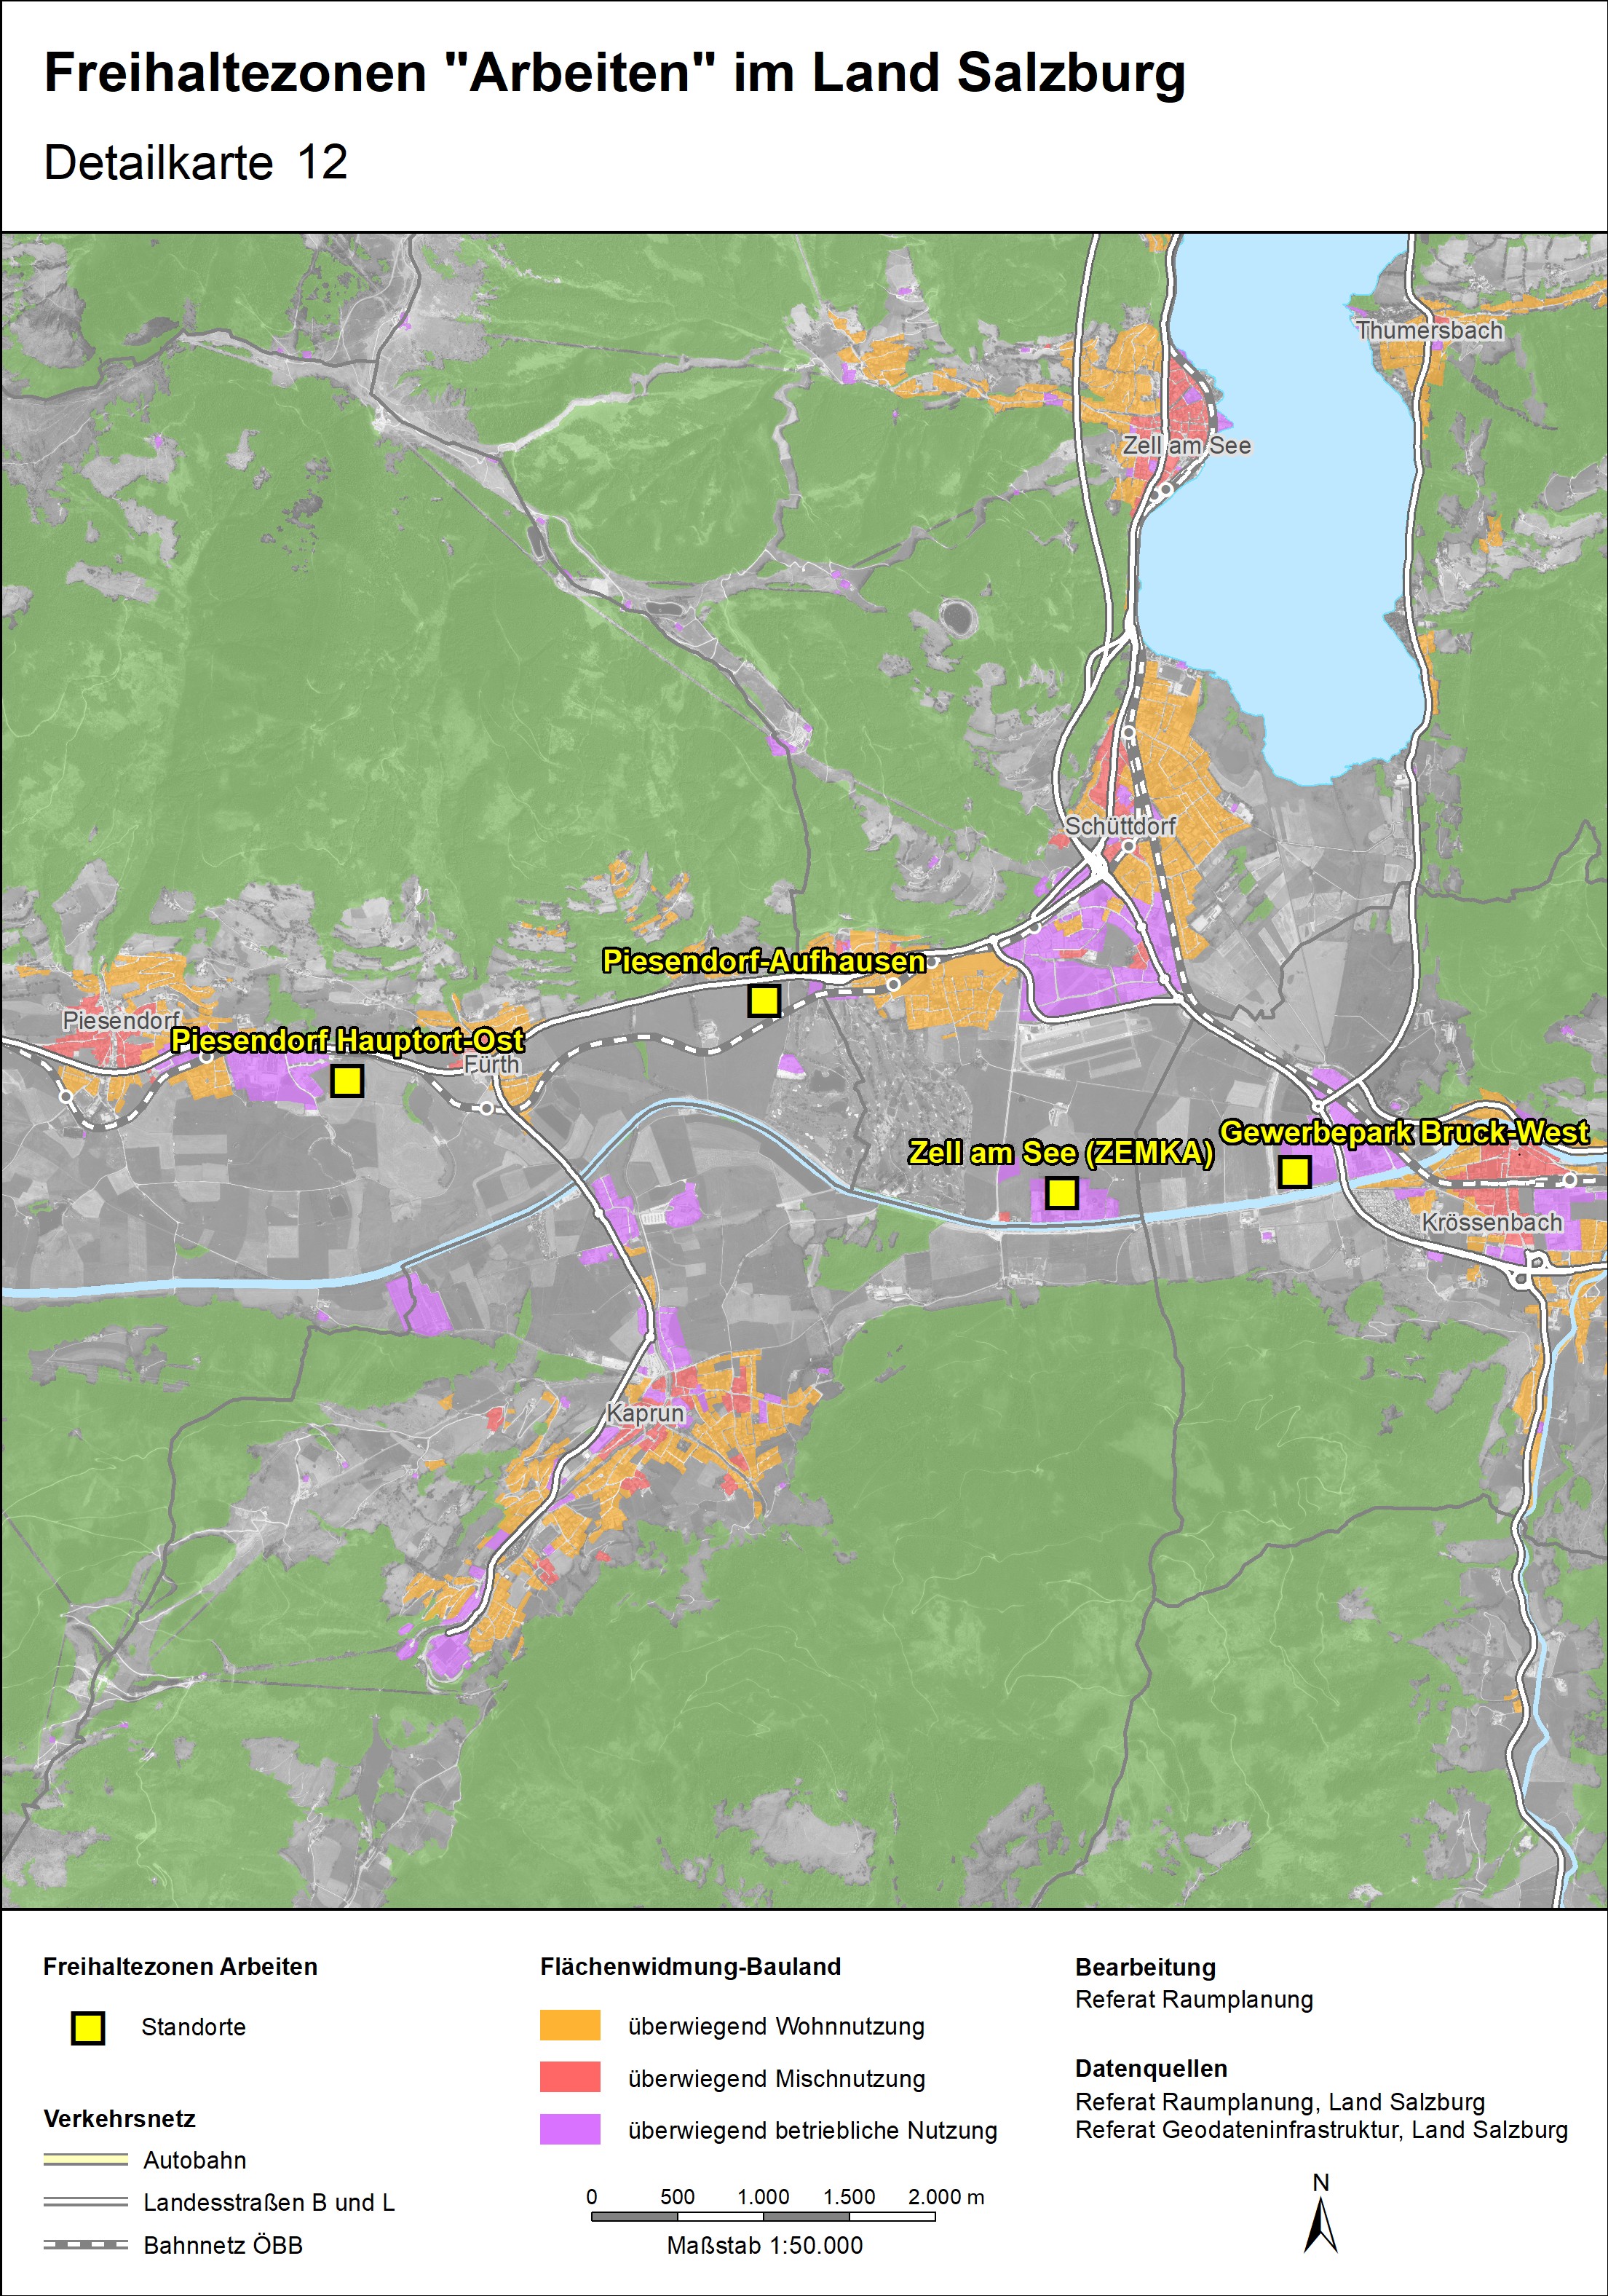Click the orange Wohnnutzung legend swatch
The height and width of the screenshot is (2296, 1608).
[570, 2025]
